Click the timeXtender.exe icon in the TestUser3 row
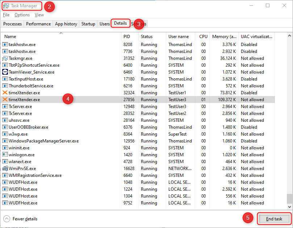 (x=5, y=100)
